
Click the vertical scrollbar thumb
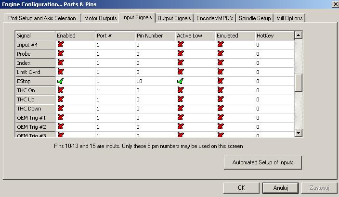coord(299,83)
